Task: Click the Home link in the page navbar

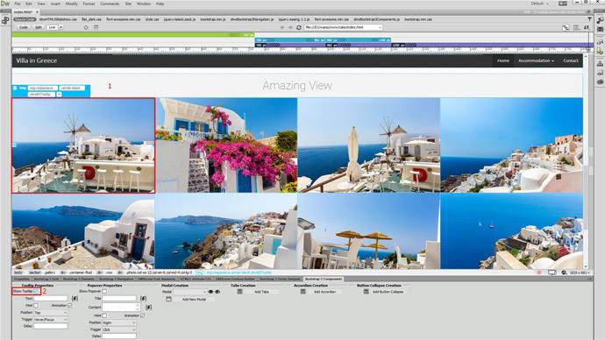Action: coord(502,60)
